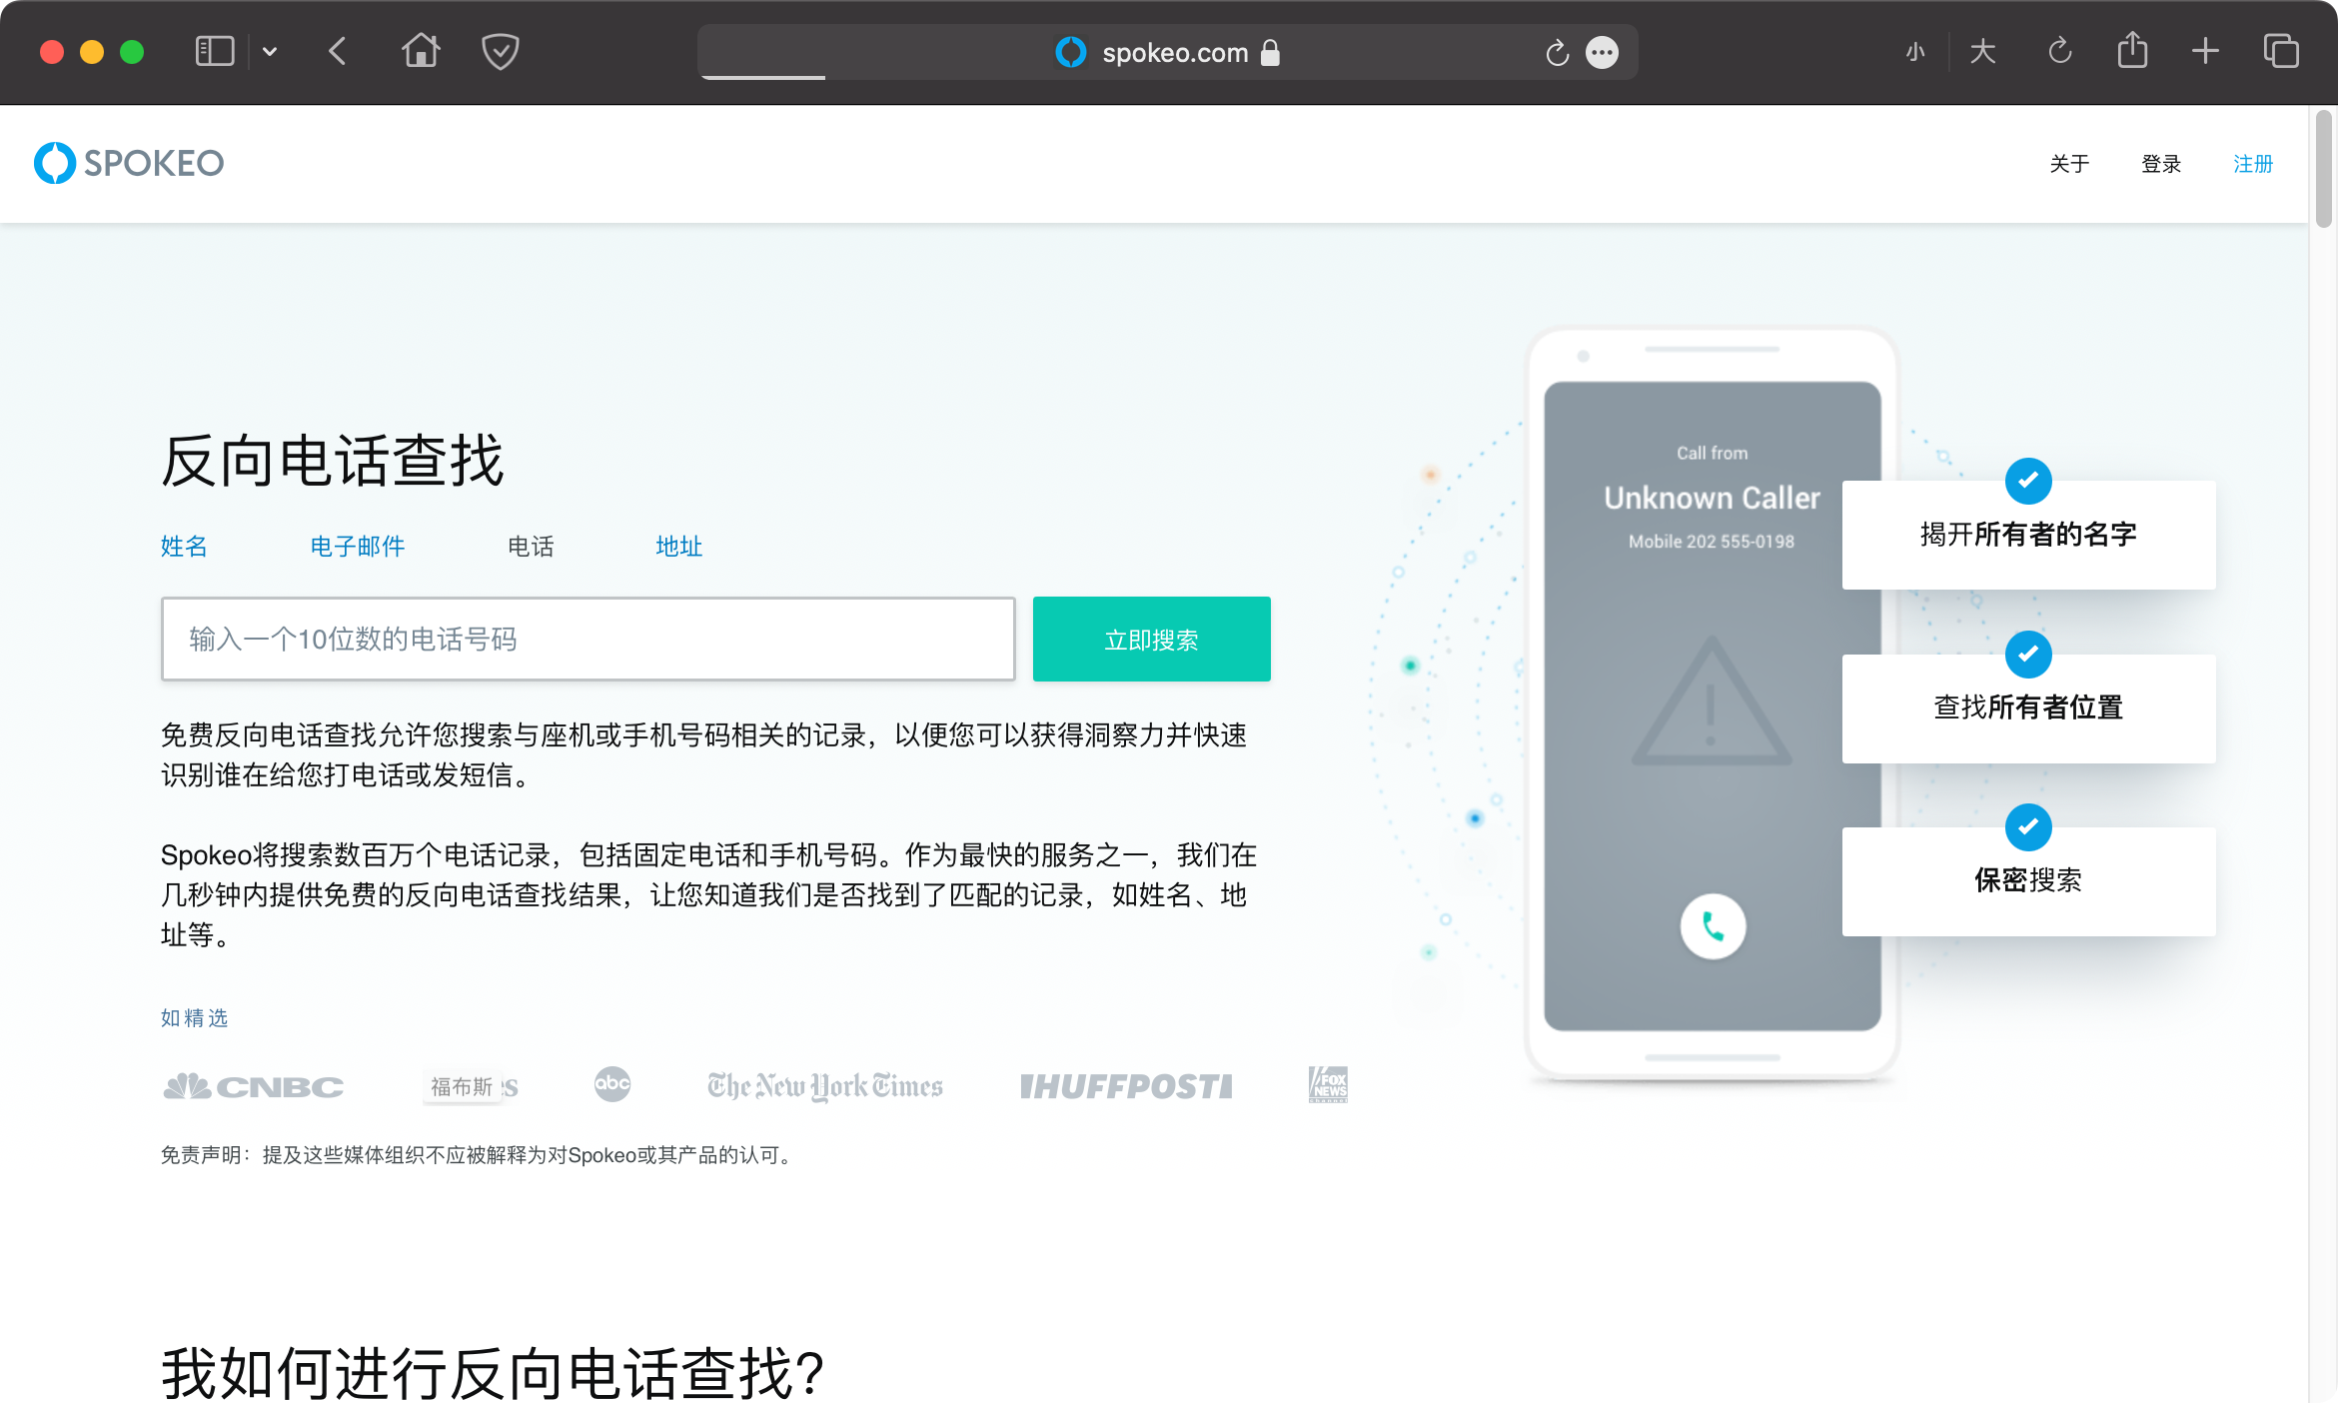Click the HuffPost logo
The height and width of the screenshot is (1403, 2338).
click(1126, 1087)
